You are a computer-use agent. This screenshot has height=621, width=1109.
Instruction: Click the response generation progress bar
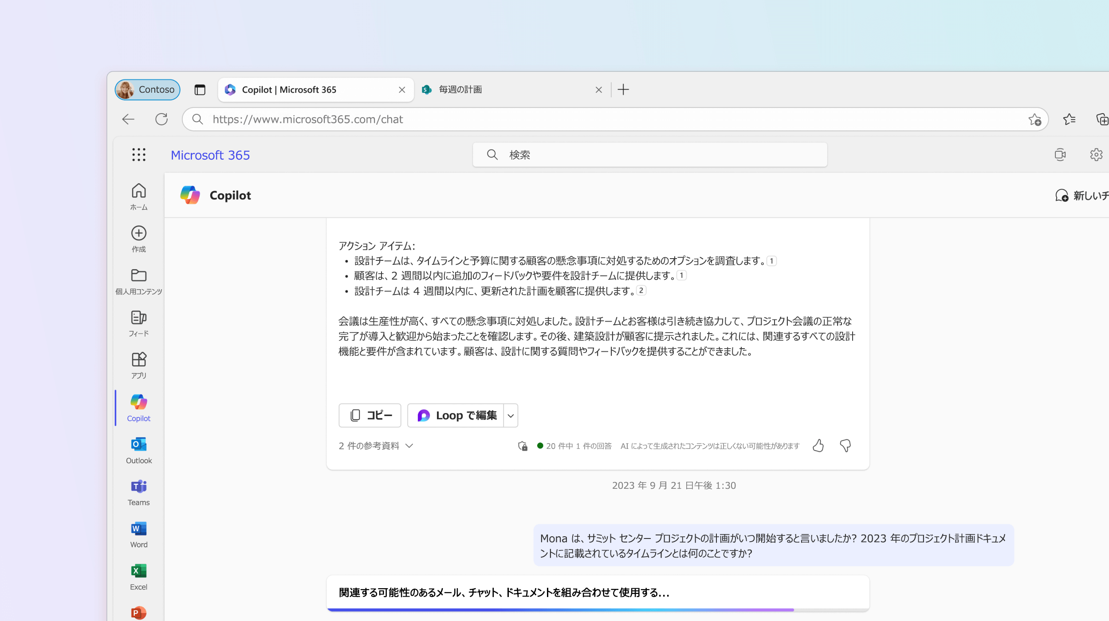(x=598, y=610)
